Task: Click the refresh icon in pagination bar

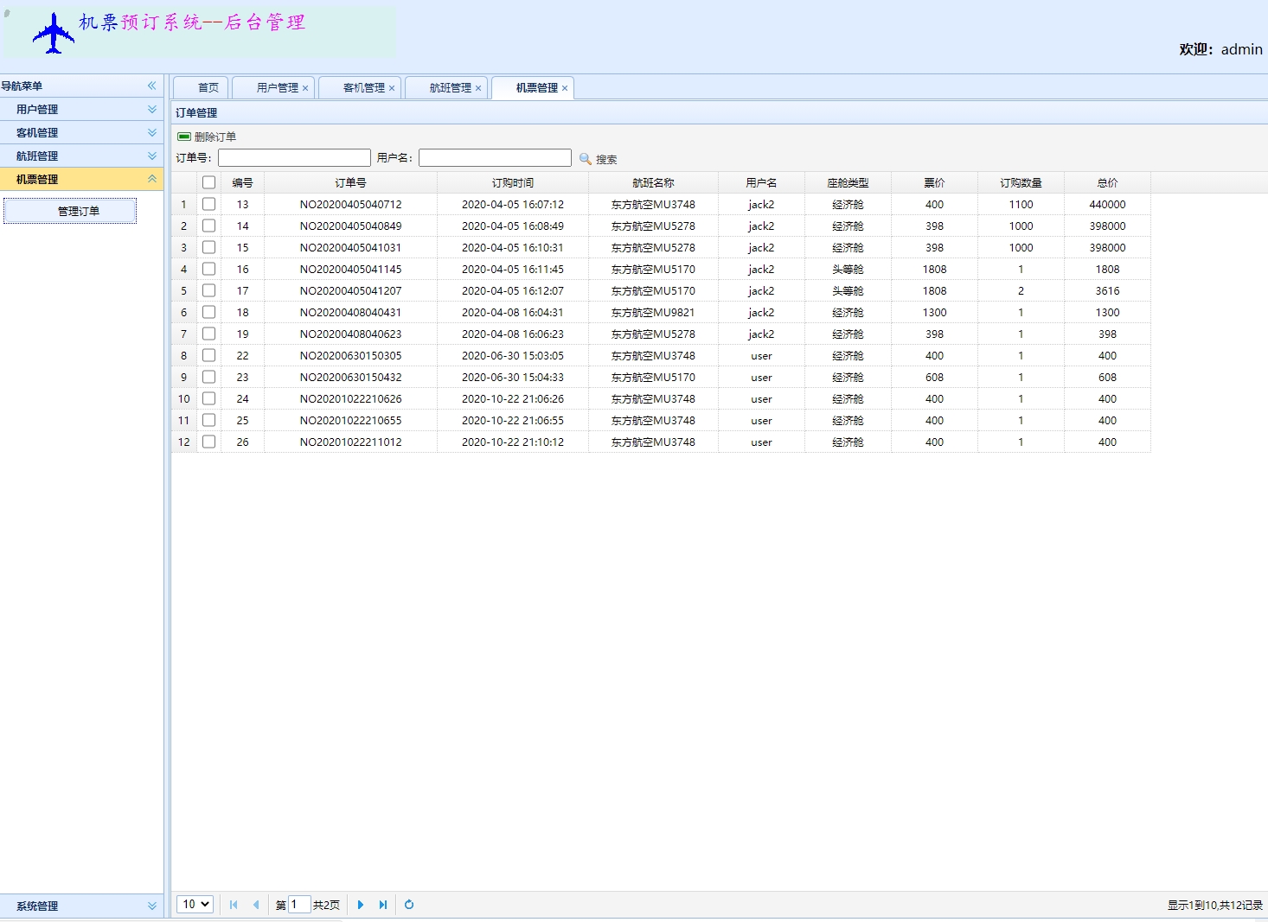Action: coord(409,905)
